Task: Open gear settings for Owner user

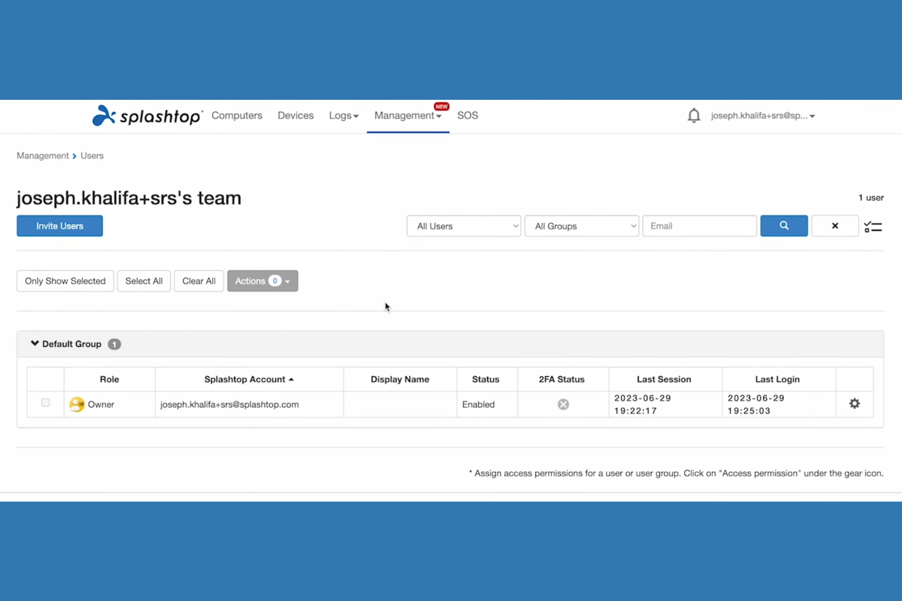Action: (x=854, y=404)
